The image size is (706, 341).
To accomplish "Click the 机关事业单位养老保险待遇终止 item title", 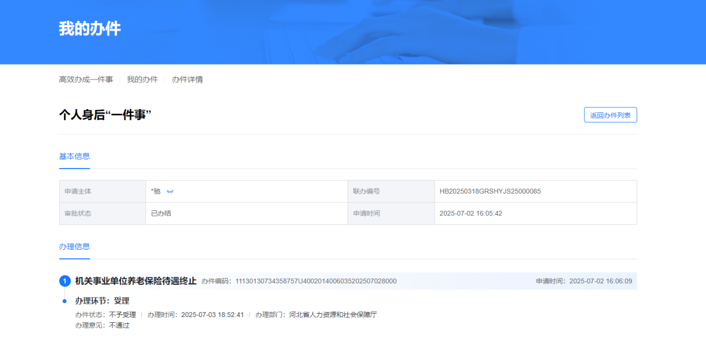I will pyautogui.click(x=136, y=281).
